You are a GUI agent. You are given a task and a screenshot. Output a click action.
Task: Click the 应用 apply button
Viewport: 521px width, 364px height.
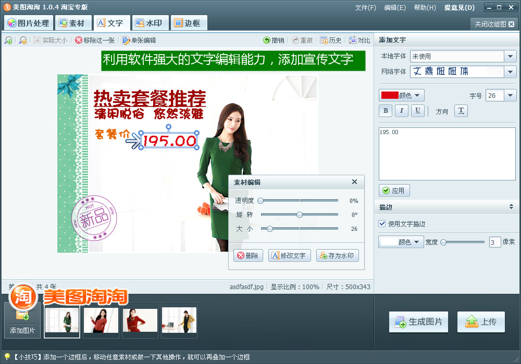pyautogui.click(x=394, y=190)
